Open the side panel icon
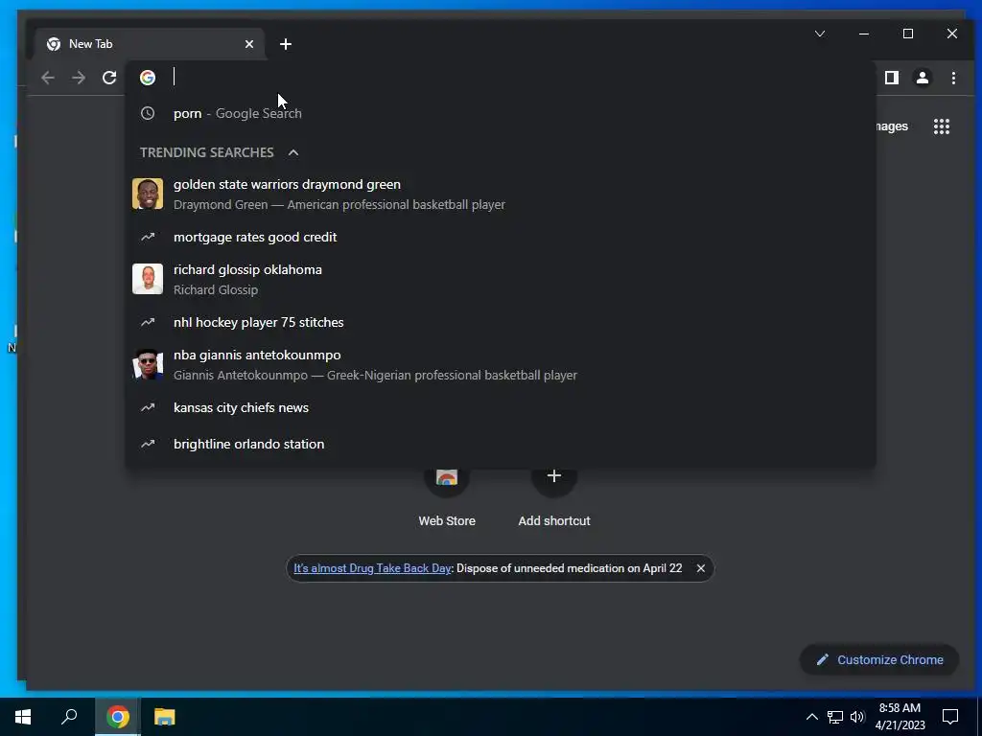 tap(891, 78)
